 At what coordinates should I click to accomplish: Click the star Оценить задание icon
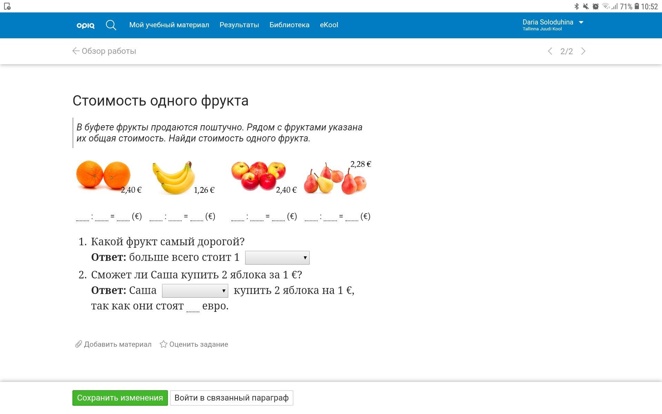tap(163, 344)
